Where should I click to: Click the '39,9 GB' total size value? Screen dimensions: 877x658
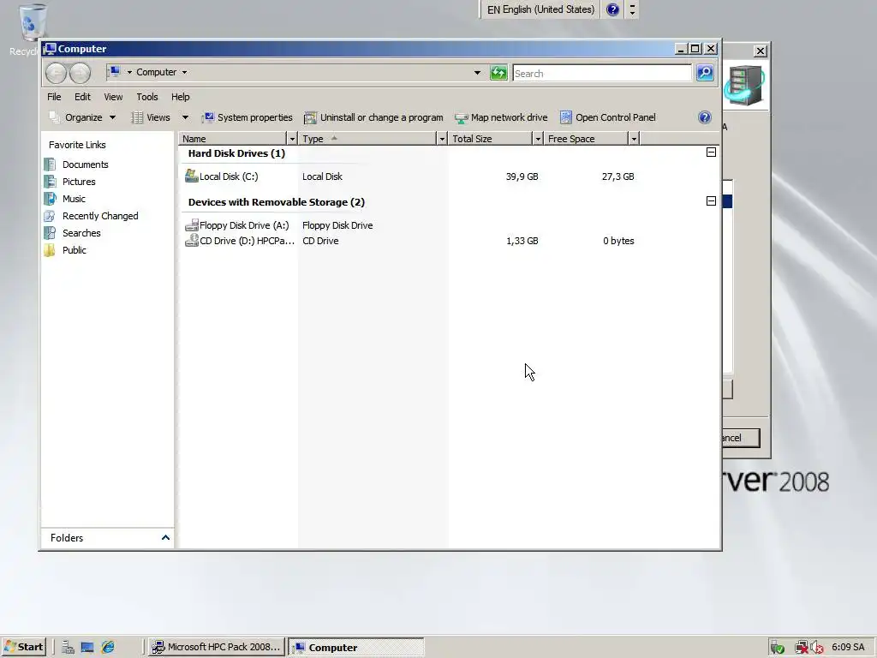(x=522, y=176)
